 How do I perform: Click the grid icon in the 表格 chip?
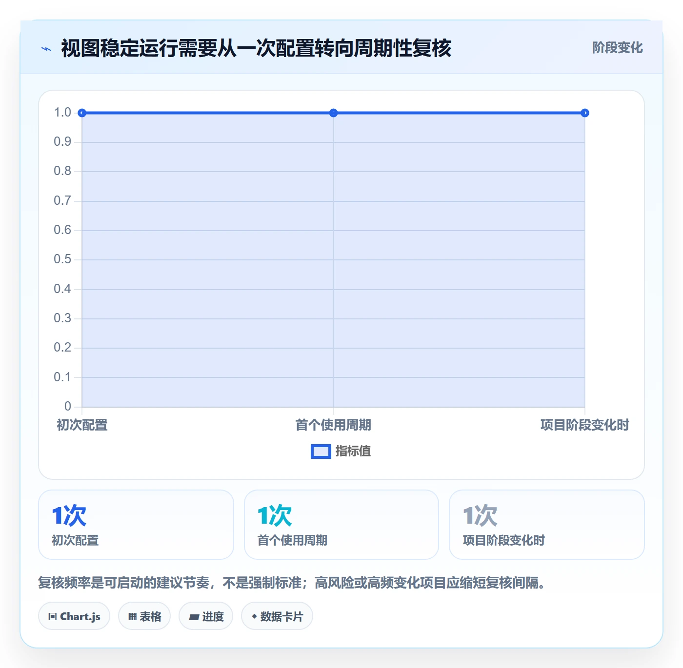click(x=132, y=617)
